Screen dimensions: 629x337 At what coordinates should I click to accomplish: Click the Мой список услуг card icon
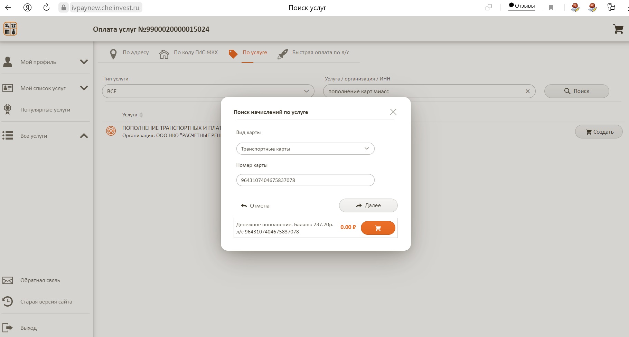(x=8, y=88)
